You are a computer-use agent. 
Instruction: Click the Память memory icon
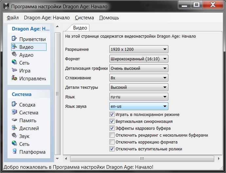[x=14, y=120]
